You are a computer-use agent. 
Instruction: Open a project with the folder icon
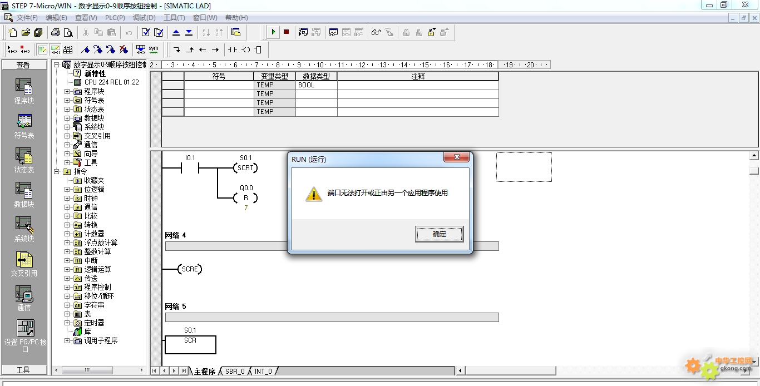click(26, 32)
